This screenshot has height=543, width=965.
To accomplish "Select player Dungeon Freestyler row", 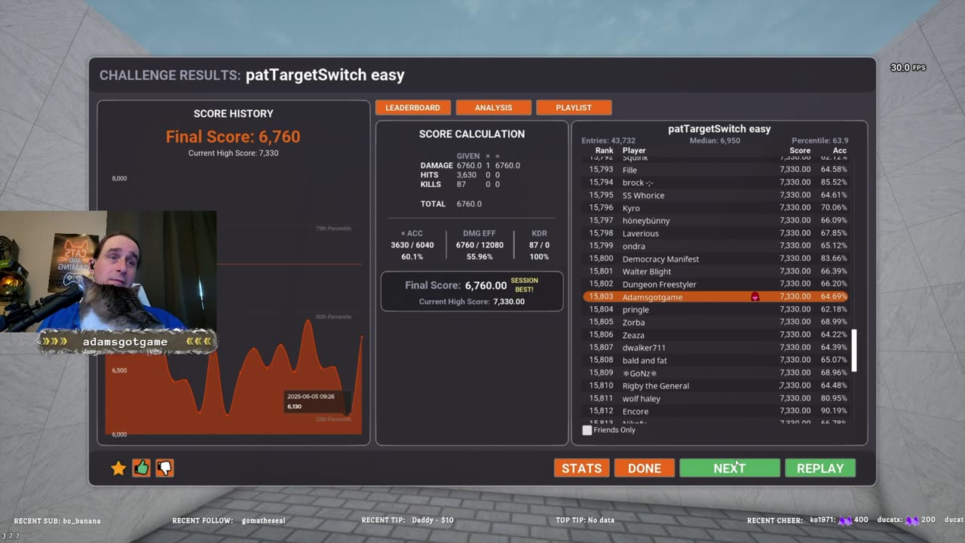I will [715, 284].
